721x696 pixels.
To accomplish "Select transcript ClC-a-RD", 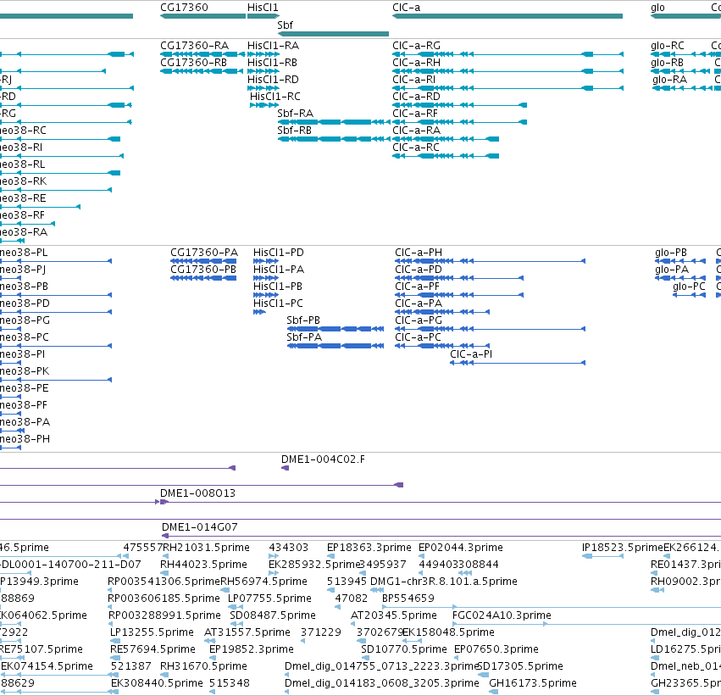I will (459, 105).
